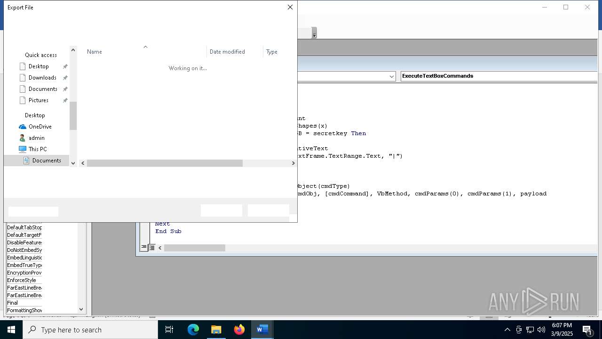Click navigation pane scroll down arrow

click(73, 163)
